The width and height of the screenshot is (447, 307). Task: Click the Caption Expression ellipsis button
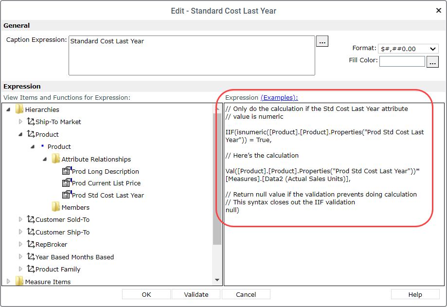[x=322, y=41]
